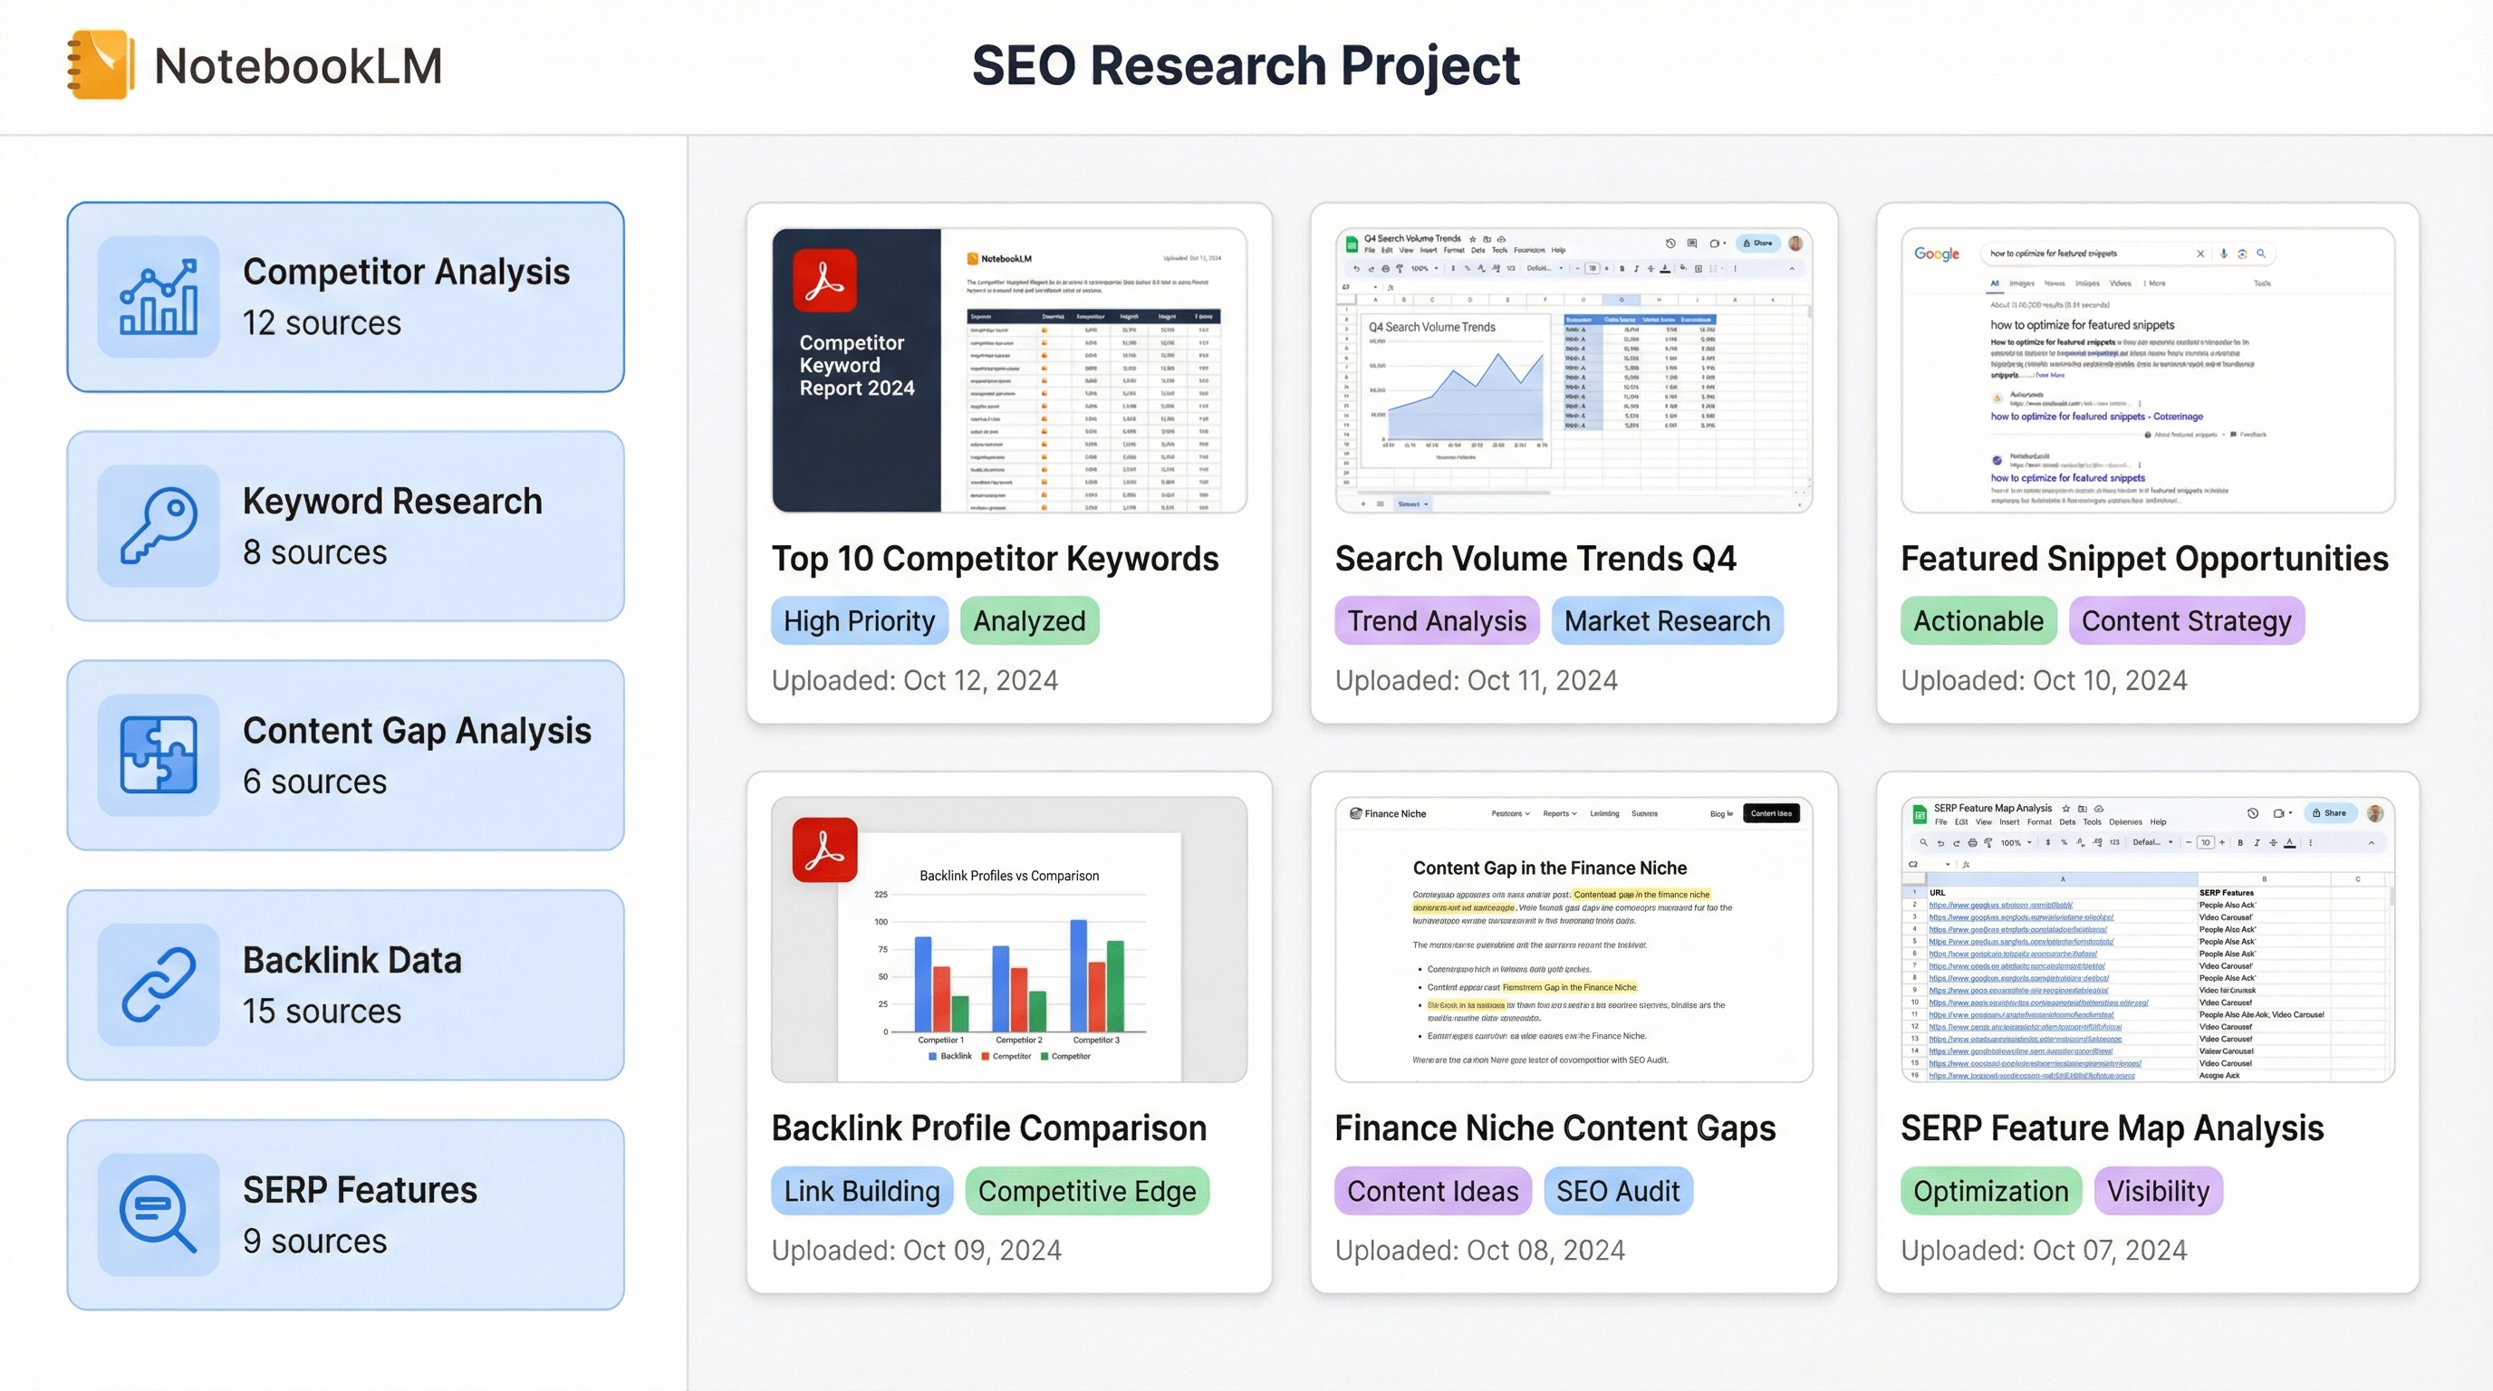
Task: Click the "Uploaded: Oct 09, 2024" text
Action: [x=917, y=1250]
